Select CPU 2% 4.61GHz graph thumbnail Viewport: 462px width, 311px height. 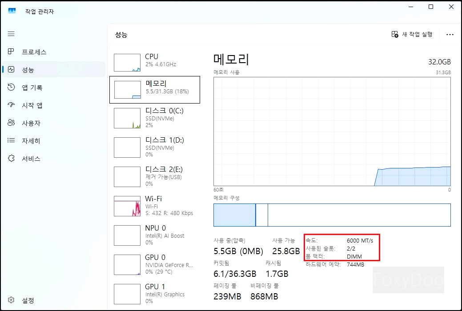[x=127, y=63]
